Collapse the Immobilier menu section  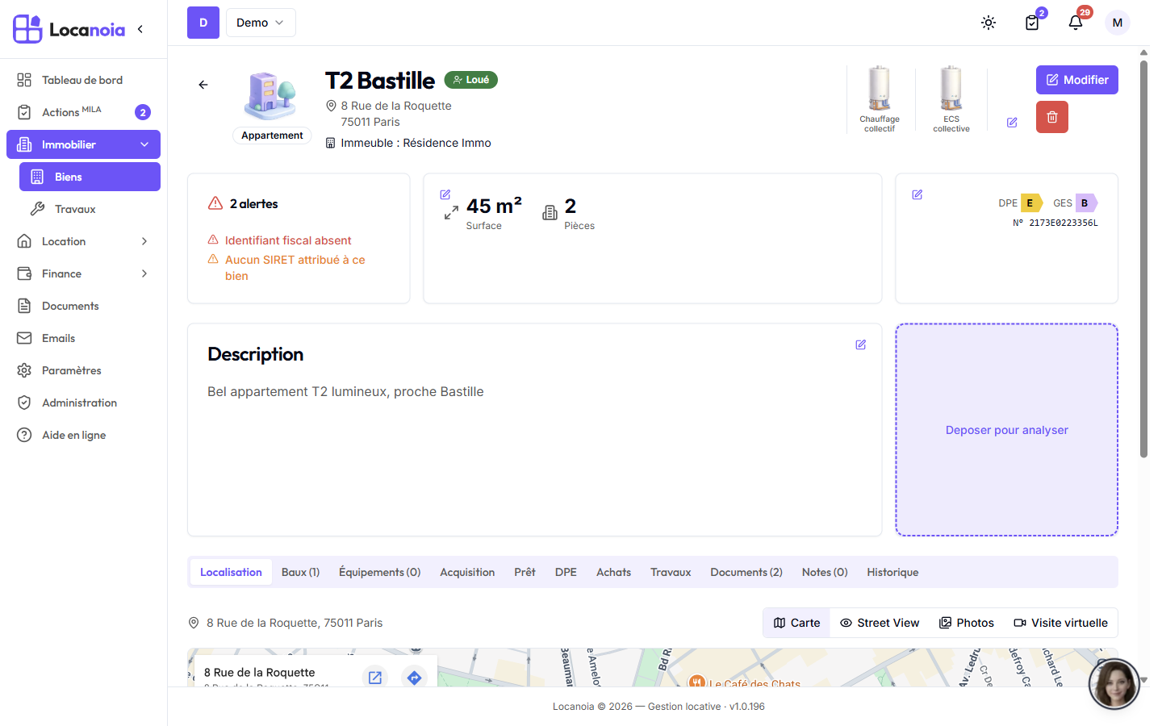[144, 144]
